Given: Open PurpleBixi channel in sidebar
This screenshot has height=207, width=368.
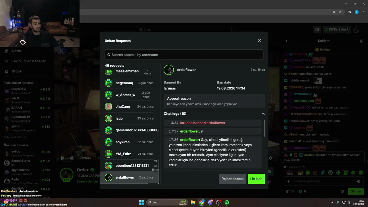Looking at the screenshot, I should pyautogui.click(x=27, y=91).
